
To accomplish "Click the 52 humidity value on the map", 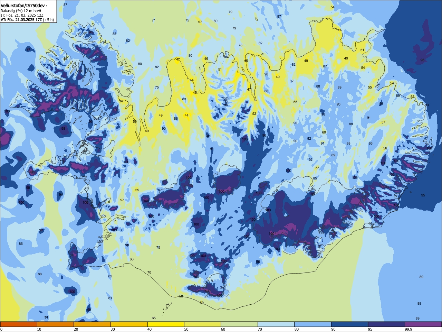I will click(254, 114).
